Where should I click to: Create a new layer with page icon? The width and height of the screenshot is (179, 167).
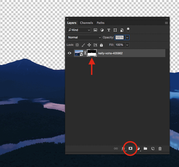153,149
